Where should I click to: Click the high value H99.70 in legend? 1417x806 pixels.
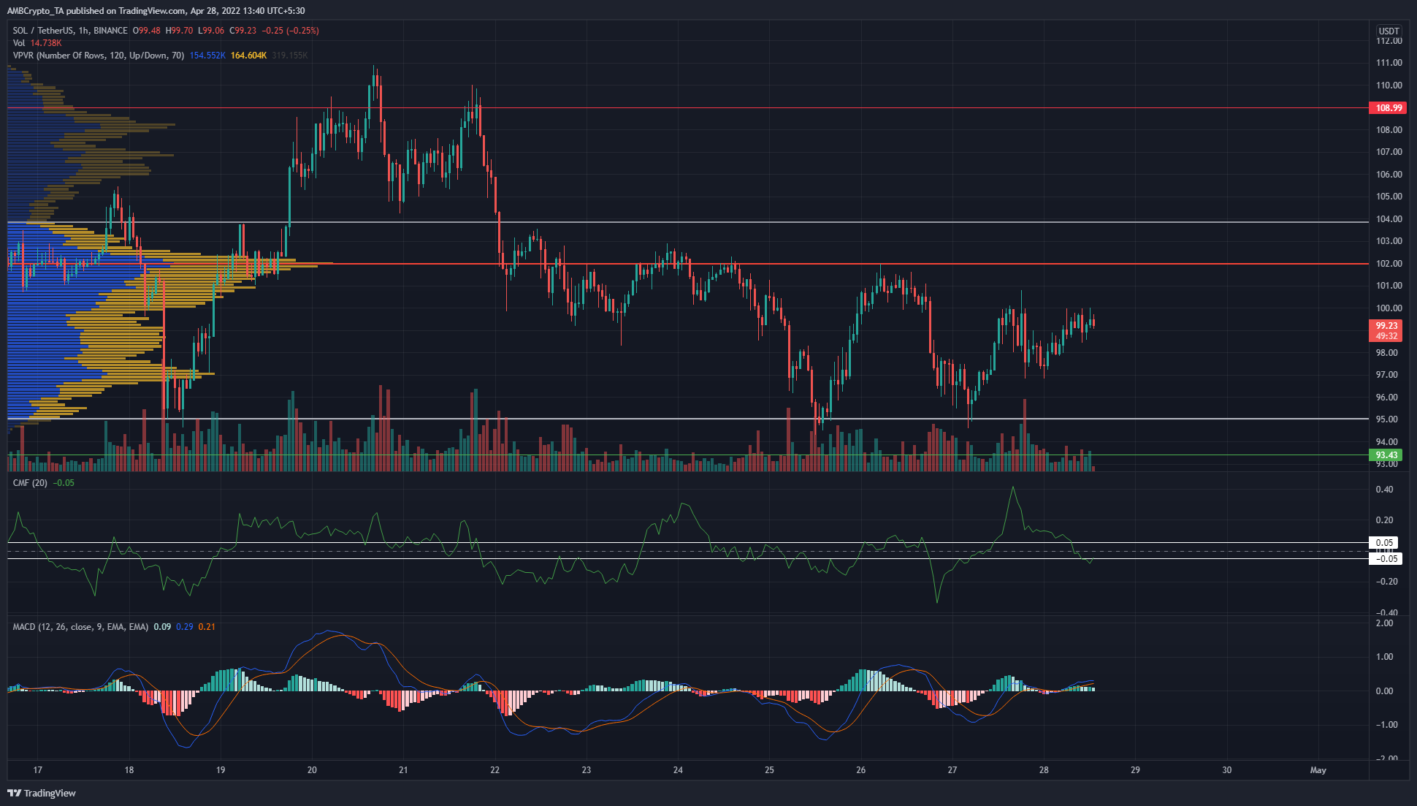point(180,31)
